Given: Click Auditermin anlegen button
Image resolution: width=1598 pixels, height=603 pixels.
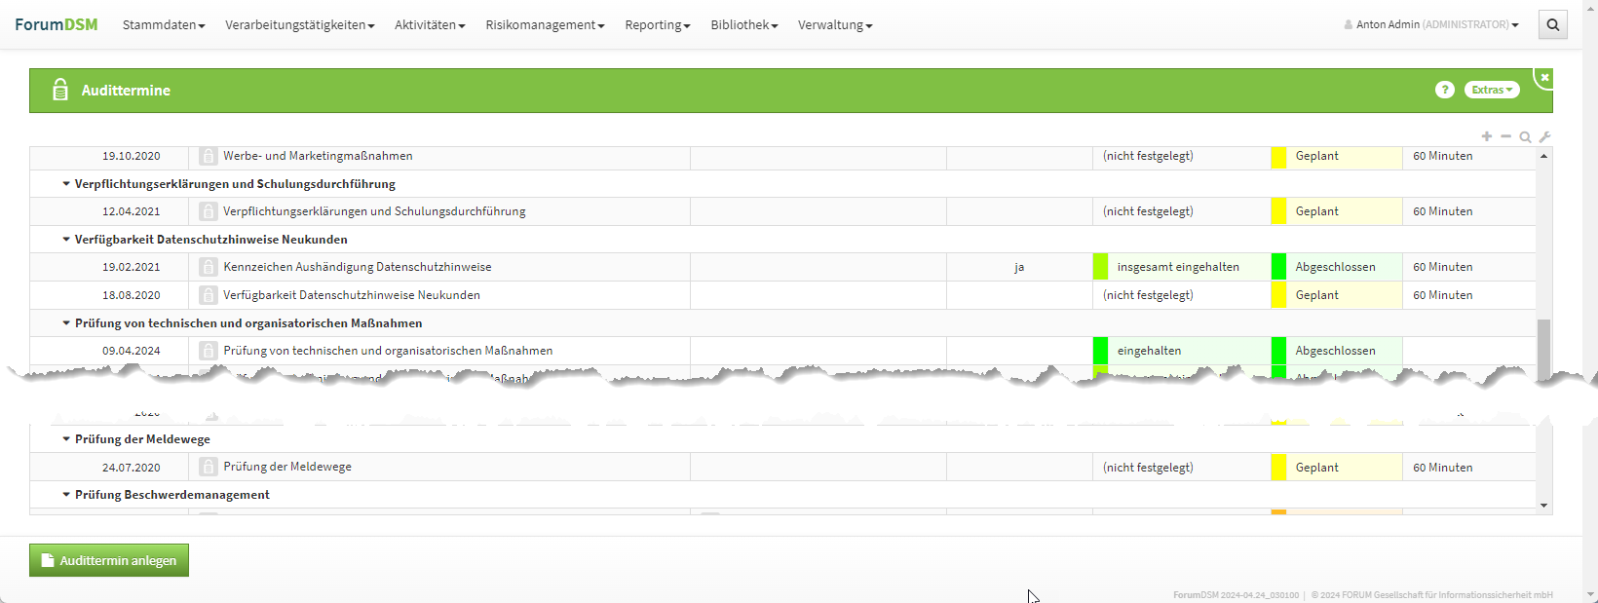Looking at the screenshot, I should 109,560.
